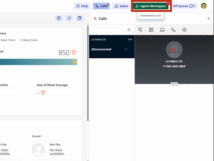Open the Inbox button

pos(121,6)
